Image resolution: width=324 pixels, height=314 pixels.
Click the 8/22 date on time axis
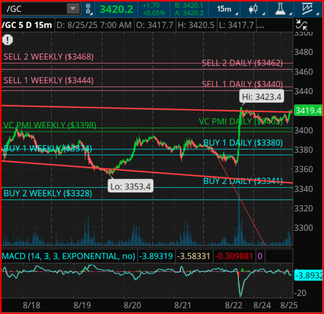pos(234,305)
